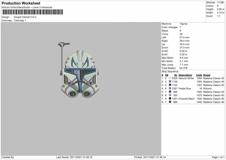Click the 'Pastel Blue' description
Image resolution: width=226 pixels, height=160 pixels.
pos(185,89)
